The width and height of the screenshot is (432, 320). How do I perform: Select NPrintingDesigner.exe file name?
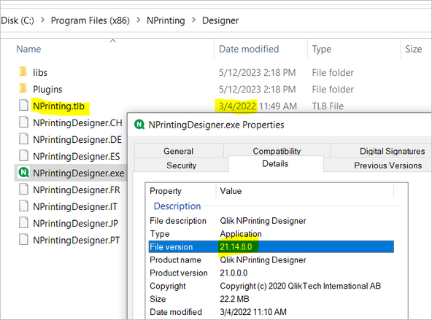(x=79, y=173)
